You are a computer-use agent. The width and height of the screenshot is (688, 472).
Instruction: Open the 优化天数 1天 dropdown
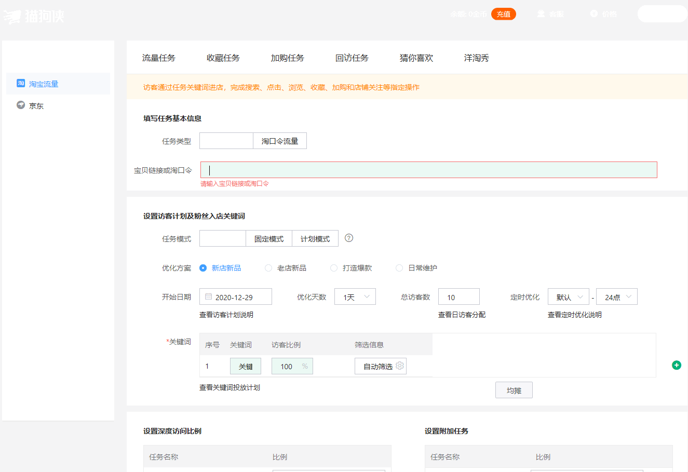pos(355,297)
